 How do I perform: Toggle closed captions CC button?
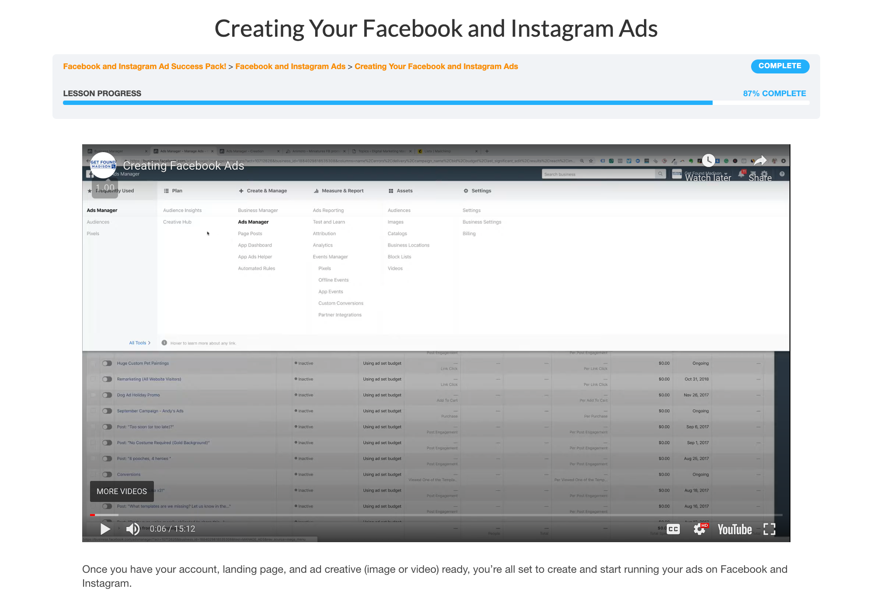point(673,529)
